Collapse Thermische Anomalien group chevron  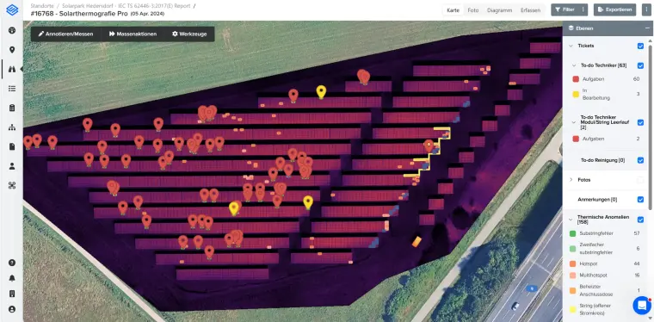tap(571, 220)
